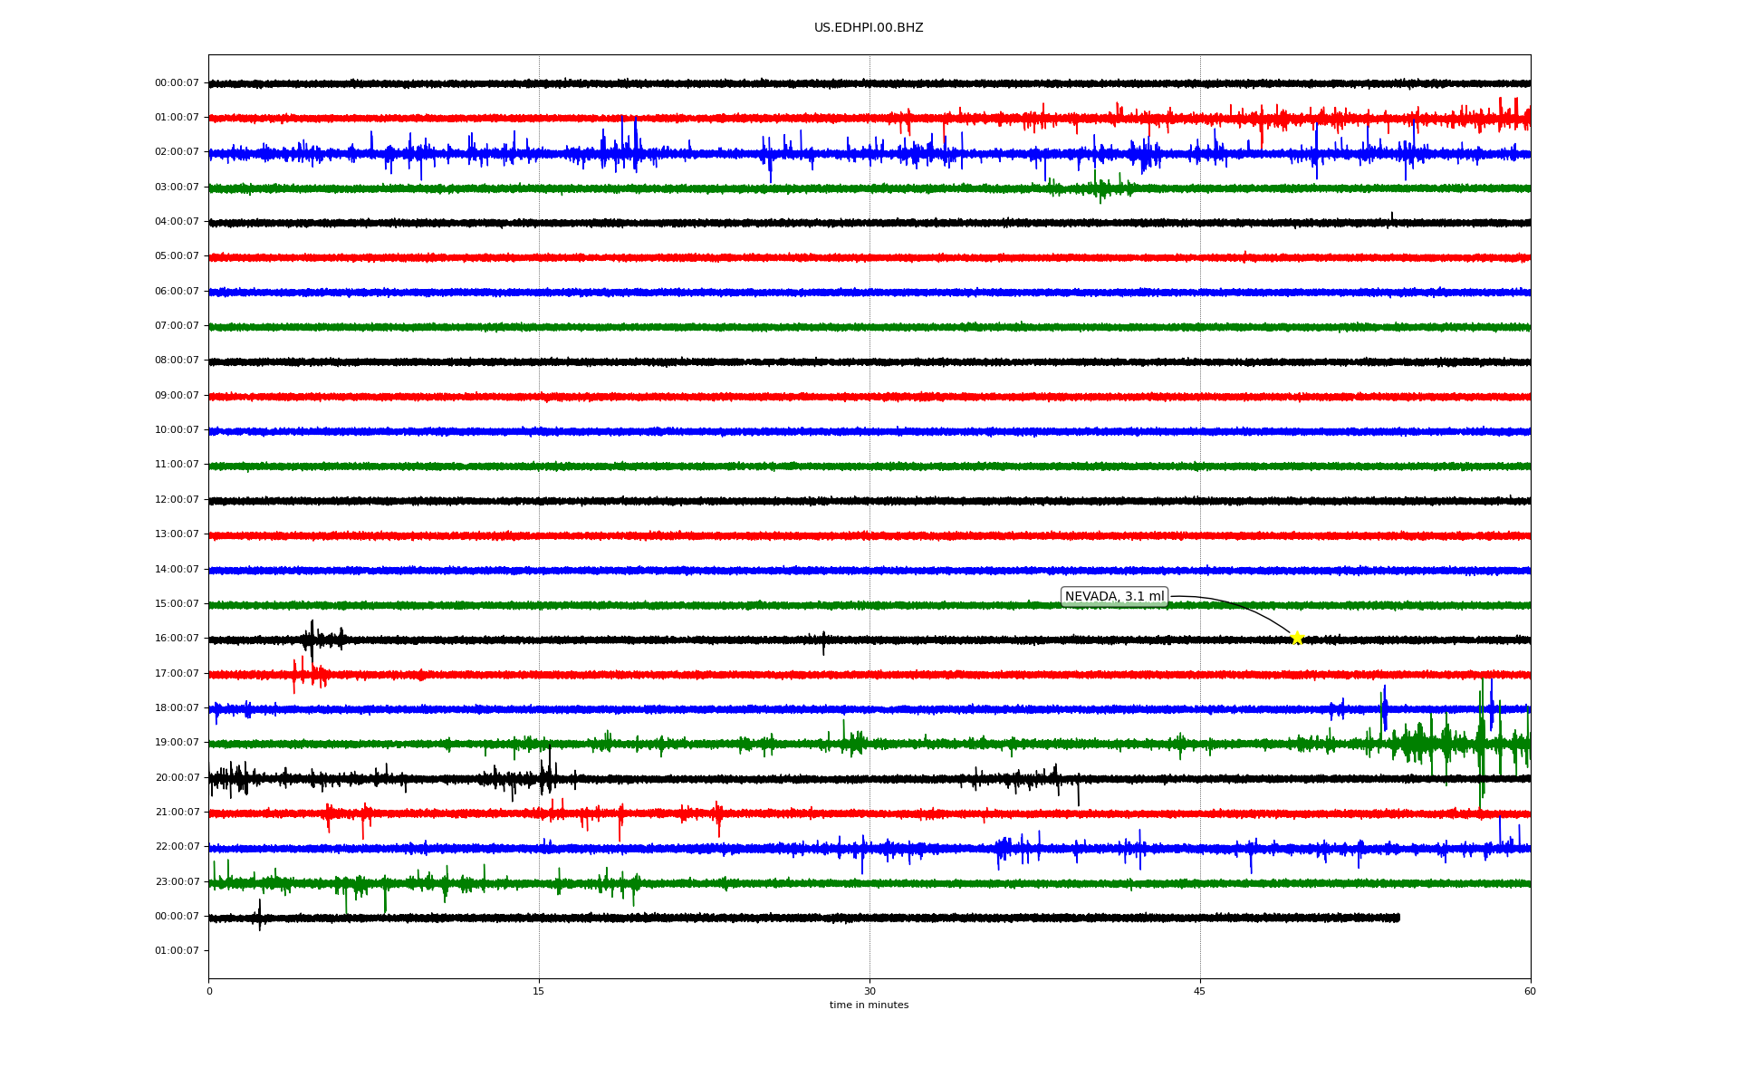The image size is (1739, 1087).
Task: Click the US.EDHPI.00.BHZ plot title
Action: [869, 28]
